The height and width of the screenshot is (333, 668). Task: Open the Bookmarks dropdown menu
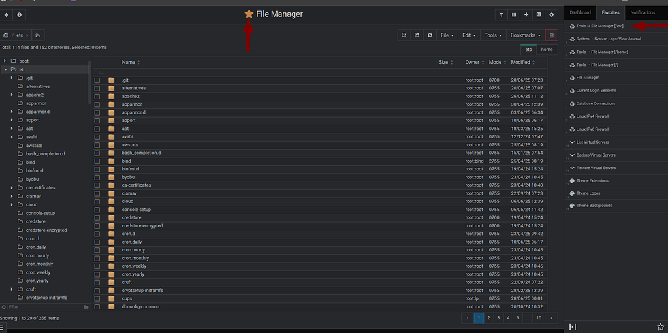pyautogui.click(x=525, y=35)
